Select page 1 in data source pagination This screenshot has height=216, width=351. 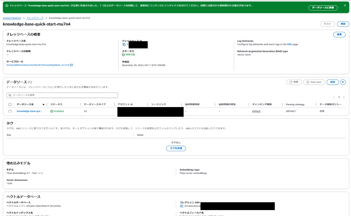(x=339, y=97)
